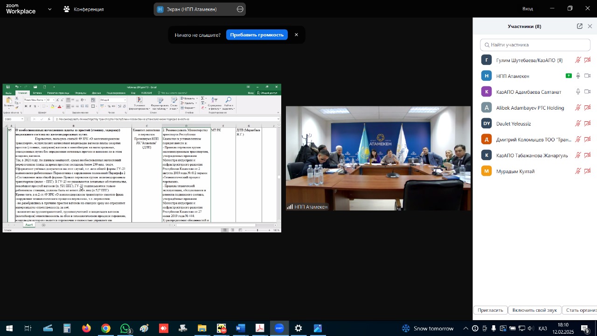
Task: Open the clock showing 18:10
Action: pyautogui.click(x=563, y=329)
